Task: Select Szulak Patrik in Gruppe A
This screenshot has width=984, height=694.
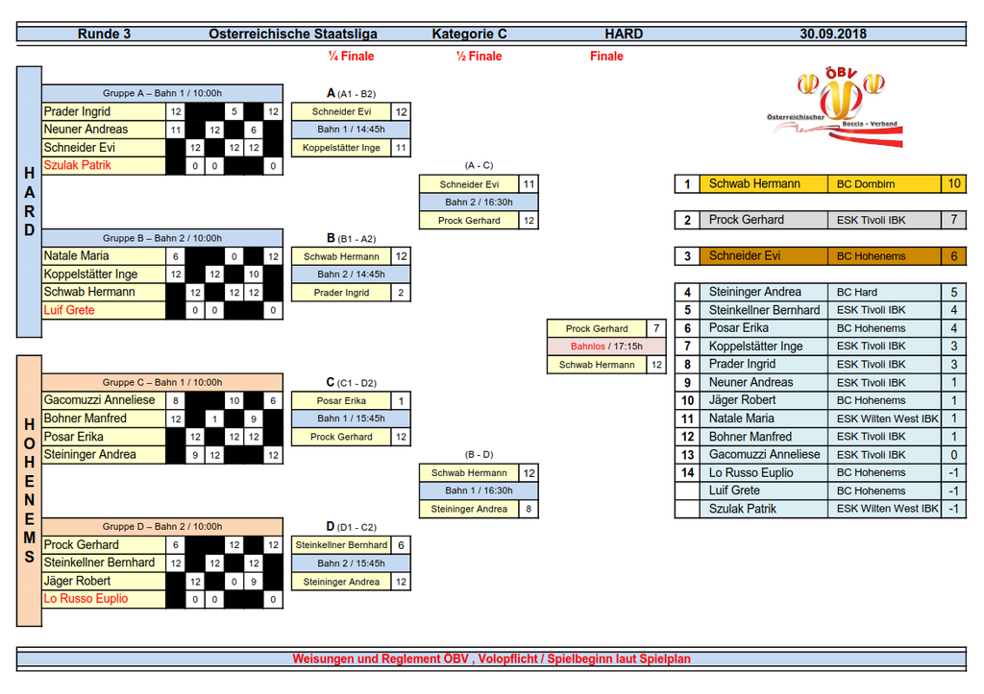Action: coord(78,165)
